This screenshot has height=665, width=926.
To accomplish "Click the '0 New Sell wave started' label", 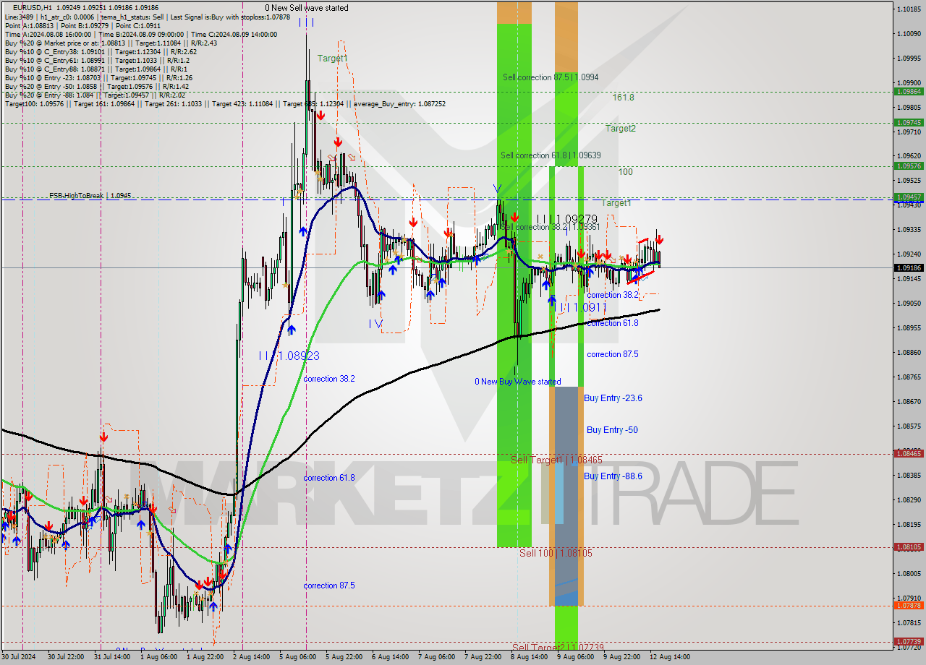I will point(306,8).
